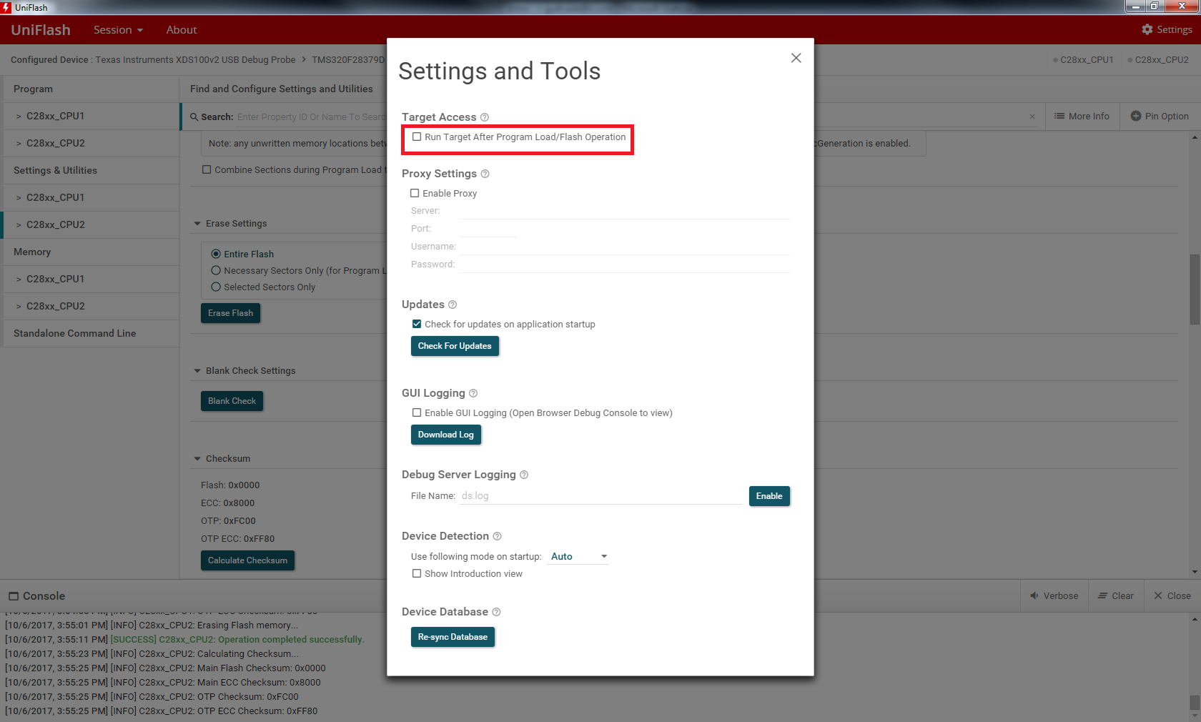Select Necessary Sectors Only radio button

coord(216,270)
